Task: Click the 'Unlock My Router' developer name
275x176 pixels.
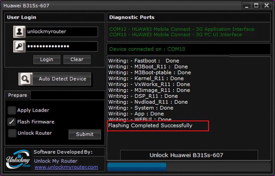Action: point(56,161)
